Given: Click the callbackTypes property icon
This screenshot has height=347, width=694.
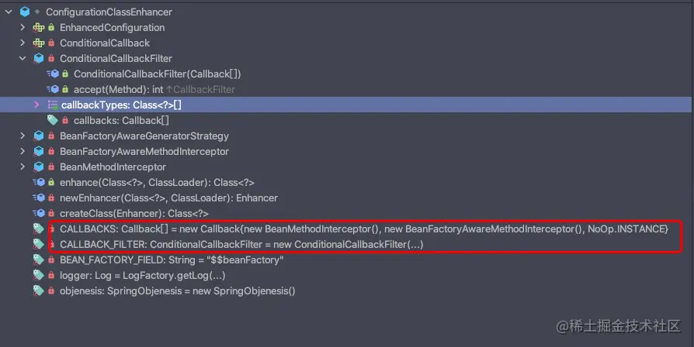Looking at the screenshot, I should (x=53, y=105).
